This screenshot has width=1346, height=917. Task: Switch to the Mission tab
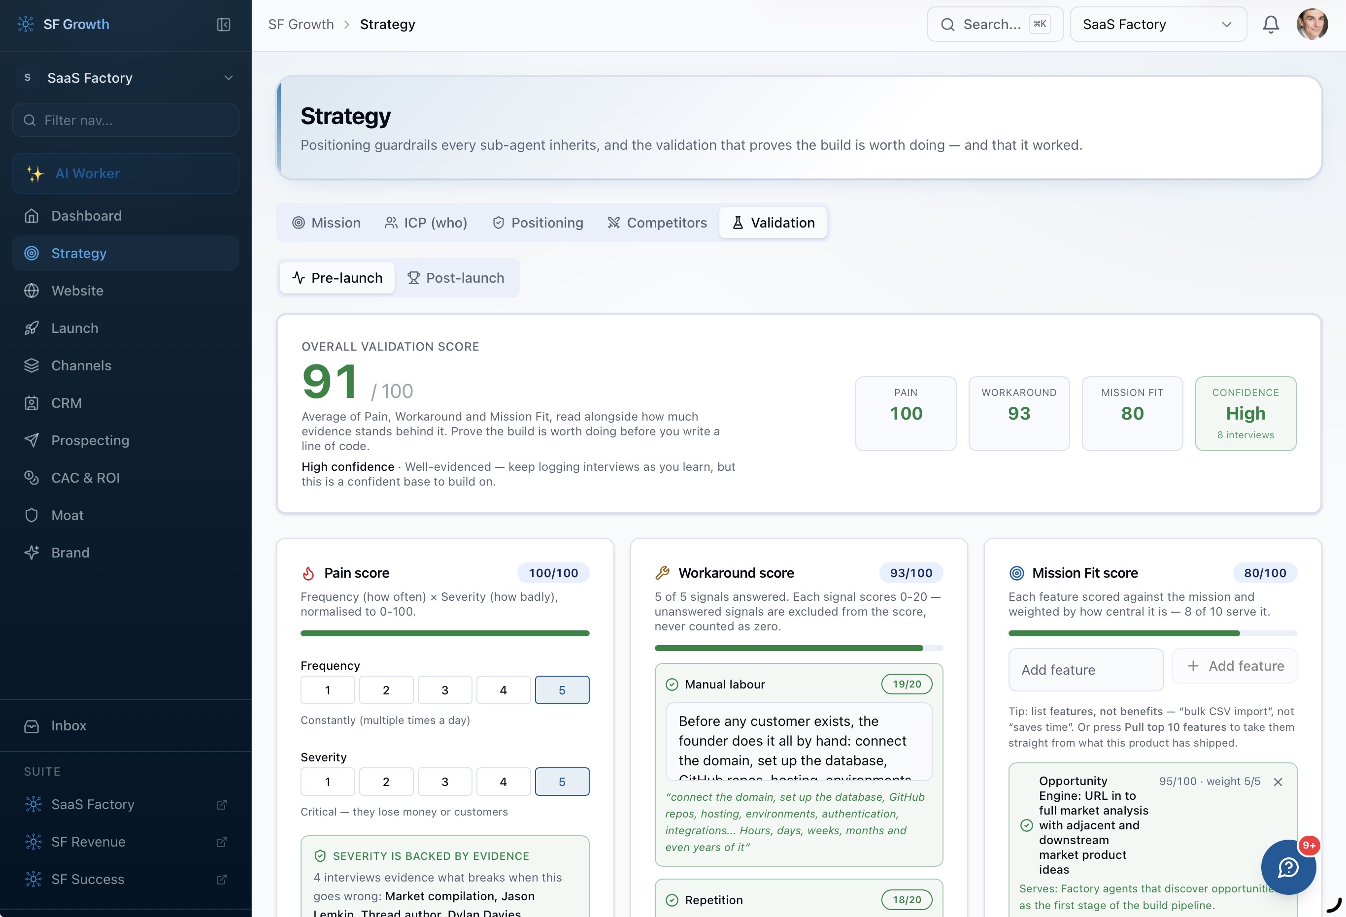click(x=327, y=223)
